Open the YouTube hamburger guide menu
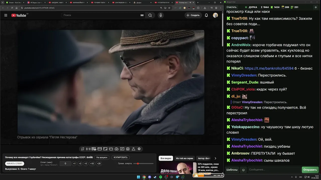The height and width of the screenshot is (180, 321). pyautogui.click(x=6, y=15)
